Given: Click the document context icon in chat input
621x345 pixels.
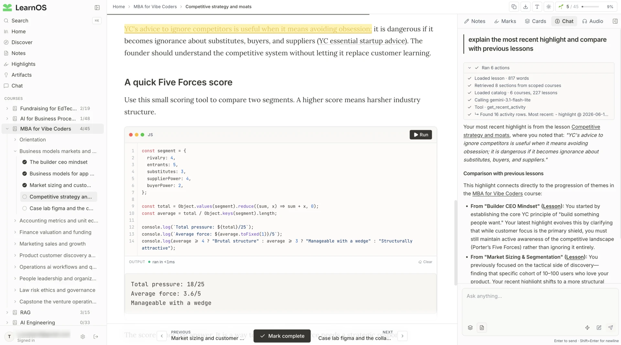Looking at the screenshot, I should pos(482,328).
